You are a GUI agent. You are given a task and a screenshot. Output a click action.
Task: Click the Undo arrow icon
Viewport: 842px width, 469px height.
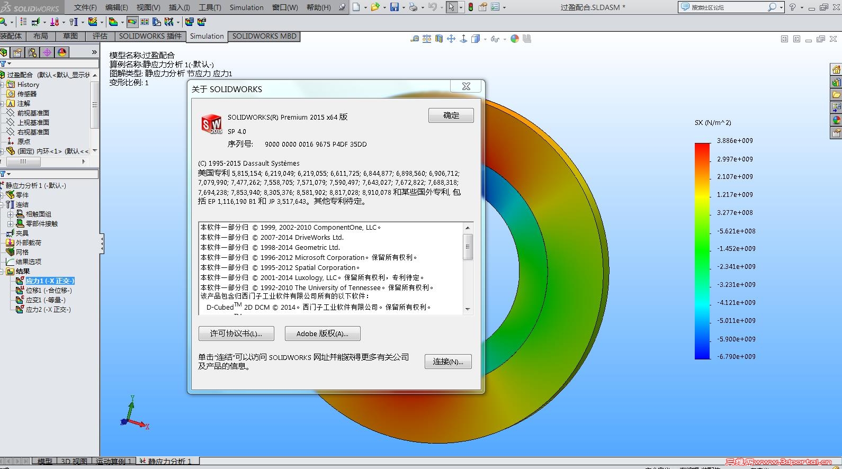click(433, 7)
